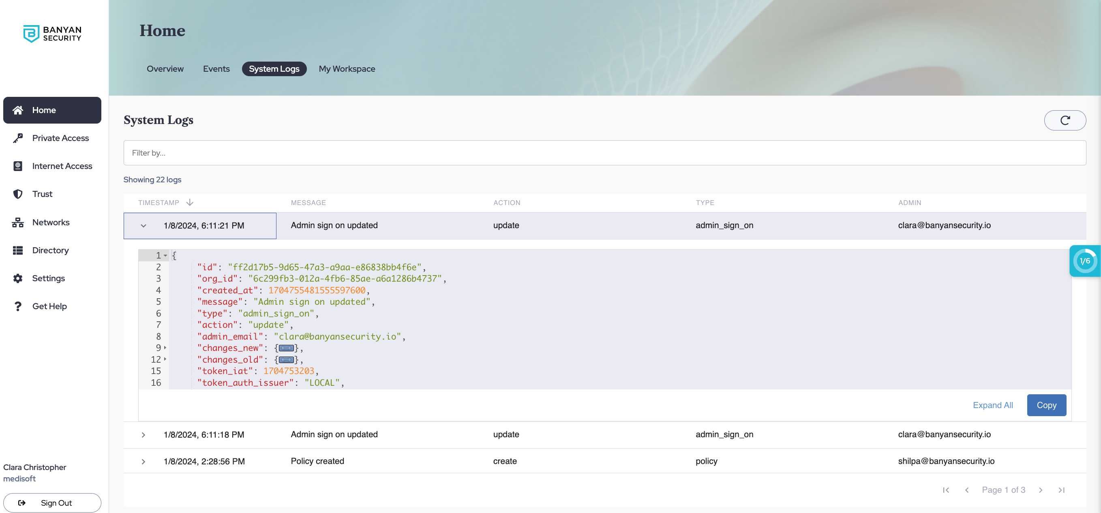
Task: Switch to the My Workspace tab
Action: (347, 69)
